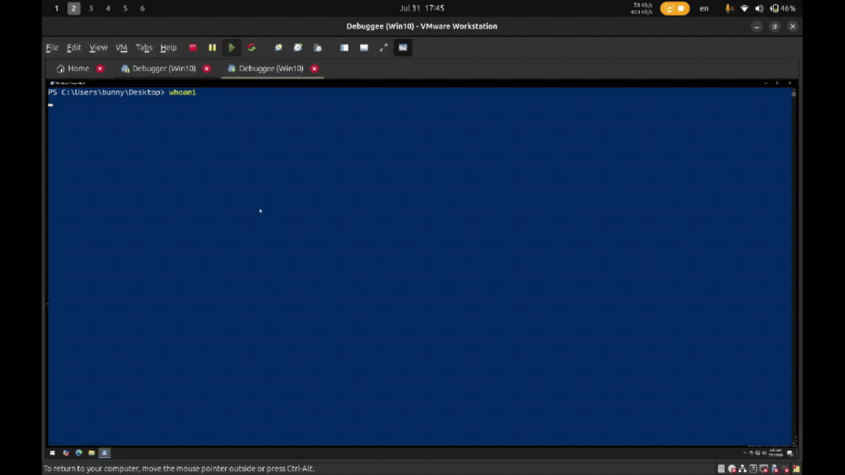Viewport: 845px width, 475px height.
Task: Click the green Play VM button
Action: click(x=232, y=48)
